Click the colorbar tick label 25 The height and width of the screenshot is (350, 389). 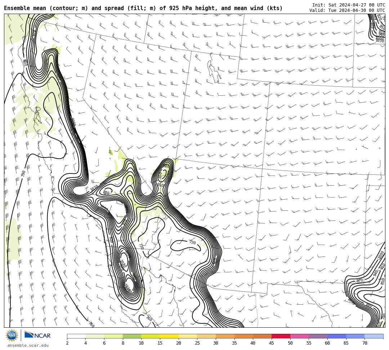[x=197, y=343]
